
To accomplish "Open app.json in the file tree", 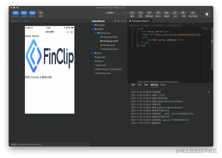I will click(x=101, y=65).
